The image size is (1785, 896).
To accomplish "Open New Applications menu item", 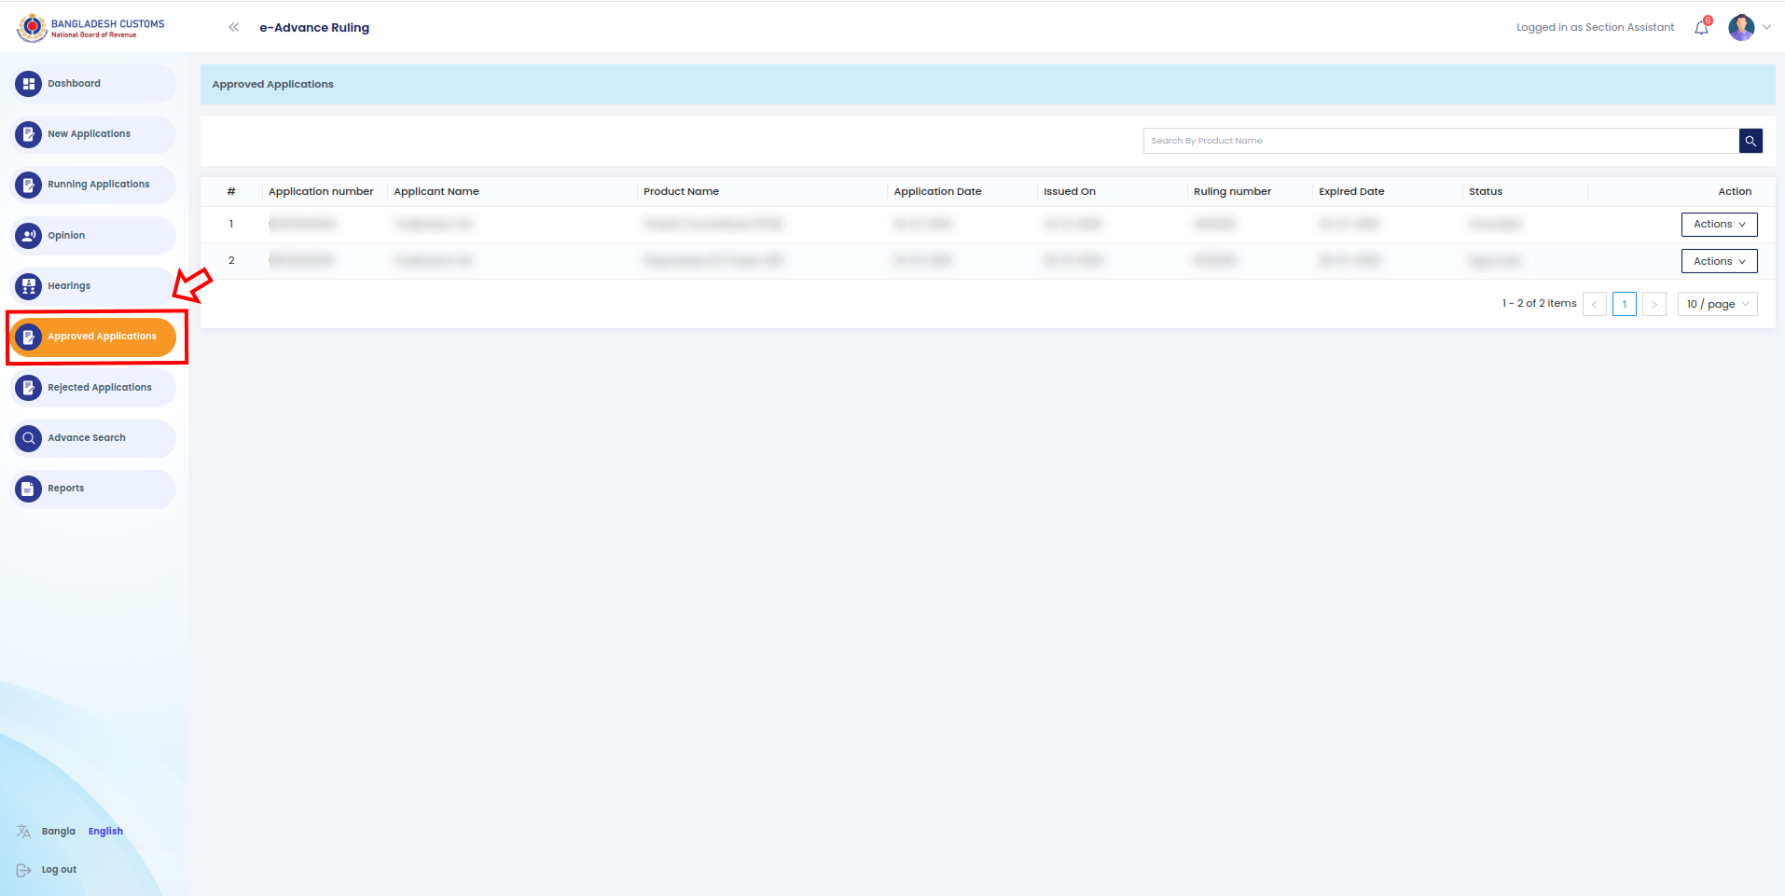I will pos(93,134).
